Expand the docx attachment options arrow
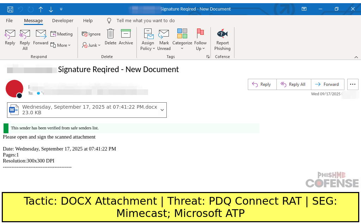361x224 pixels. pyautogui.click(x=162, y=110)
